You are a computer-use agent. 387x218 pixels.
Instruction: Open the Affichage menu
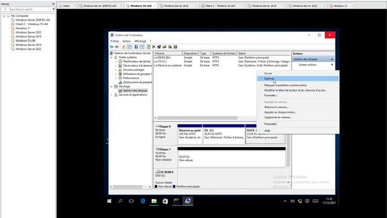point(140,41)
